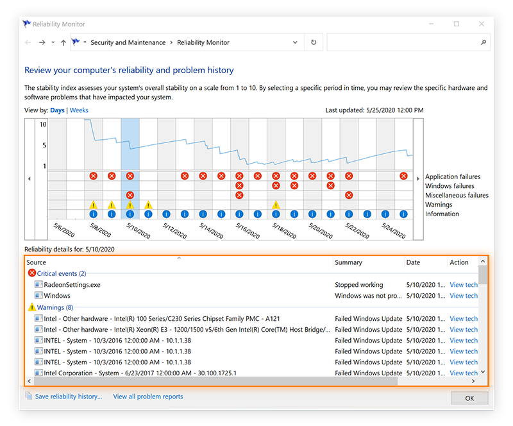Click the OK button
Viewport: 513px width, 426px height.
click(469, 398)
